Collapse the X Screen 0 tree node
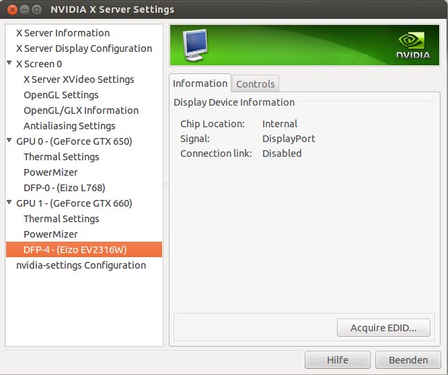448x375 pixels. (x=9, y=63)
